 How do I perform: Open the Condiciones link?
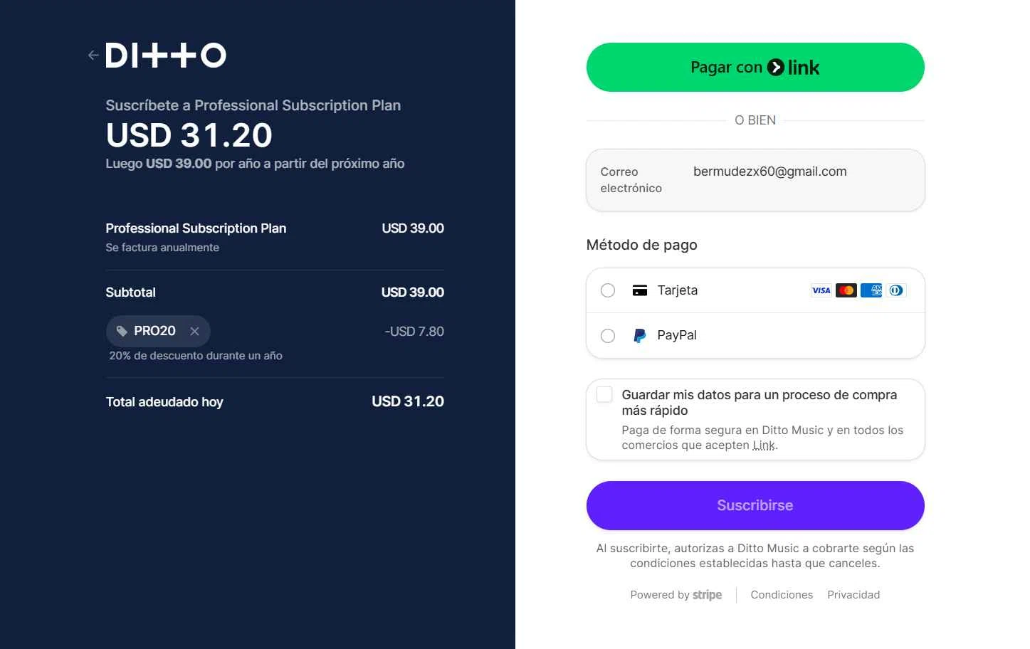click(x=782, y=595)
